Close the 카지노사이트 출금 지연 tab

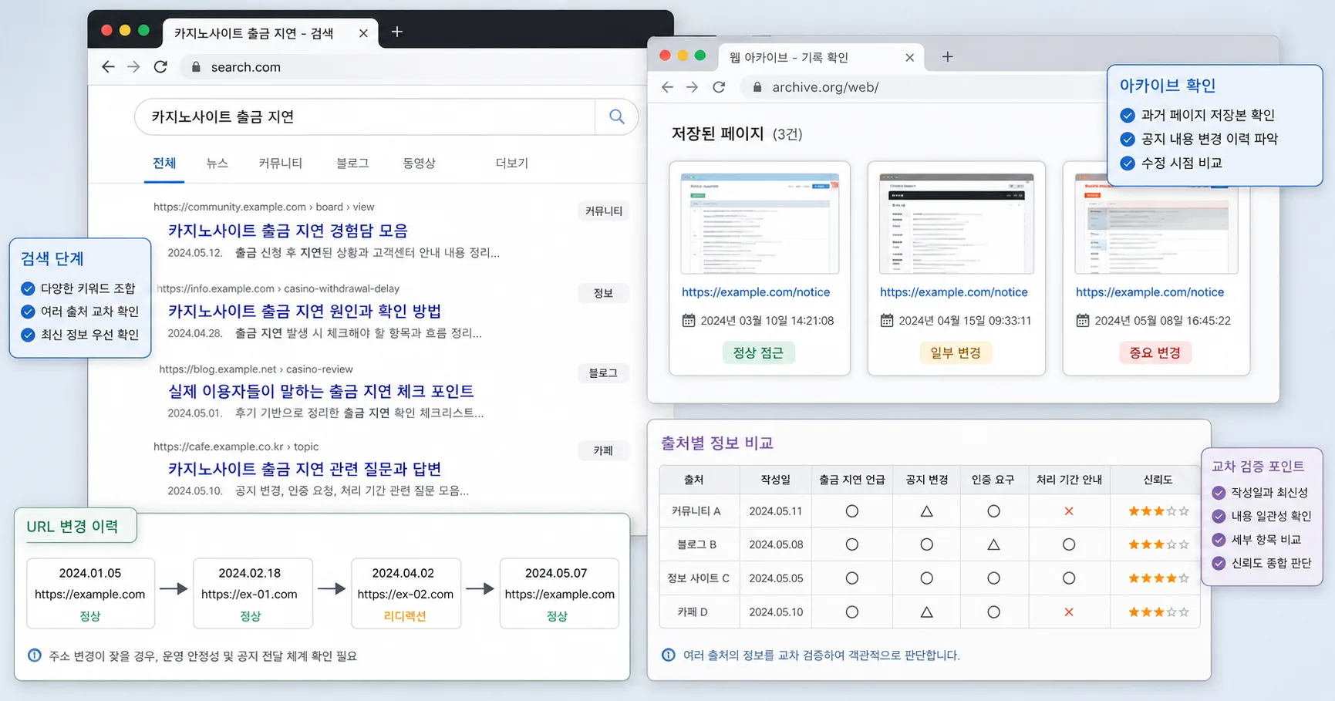click(x=363, y=33)
